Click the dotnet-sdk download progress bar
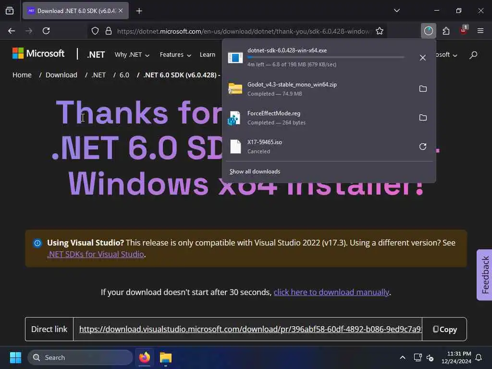The width and height of the screenshot is (492, 369). 326,58
